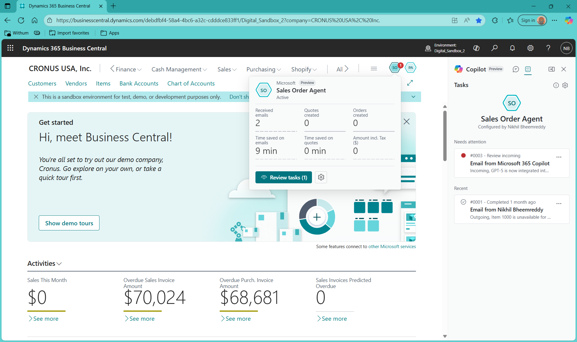The image size is (577, 342).
Task: Click Review tasks for Sales Order Agent
Action: [283, 177]
